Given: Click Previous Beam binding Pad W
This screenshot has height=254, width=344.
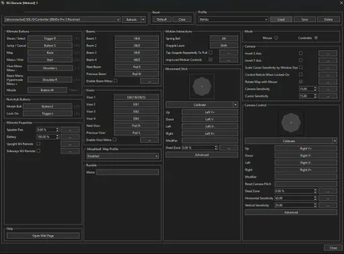Looking at the screenshot, I should point(137,74).
